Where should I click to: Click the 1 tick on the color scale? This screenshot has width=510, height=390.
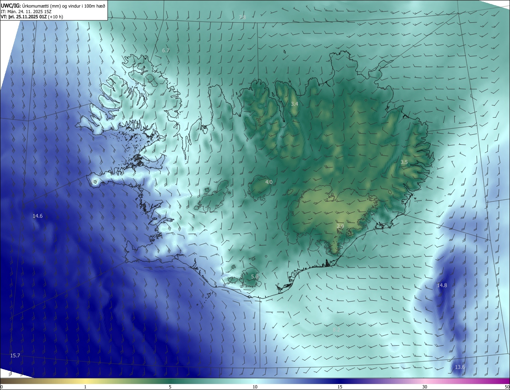[86, 387]
